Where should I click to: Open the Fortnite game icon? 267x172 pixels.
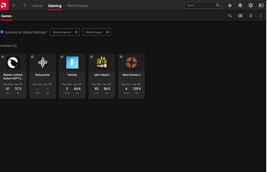[x=72, y=62]
